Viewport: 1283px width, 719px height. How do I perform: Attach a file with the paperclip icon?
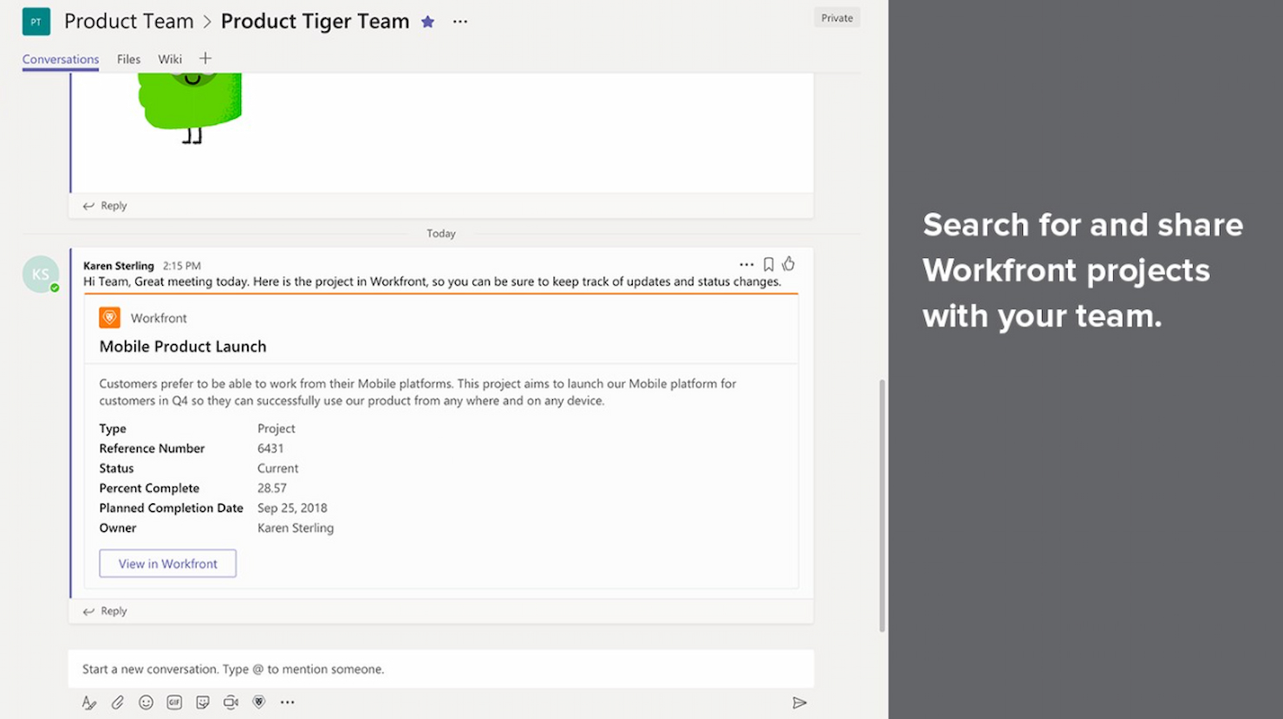(117, 703)
